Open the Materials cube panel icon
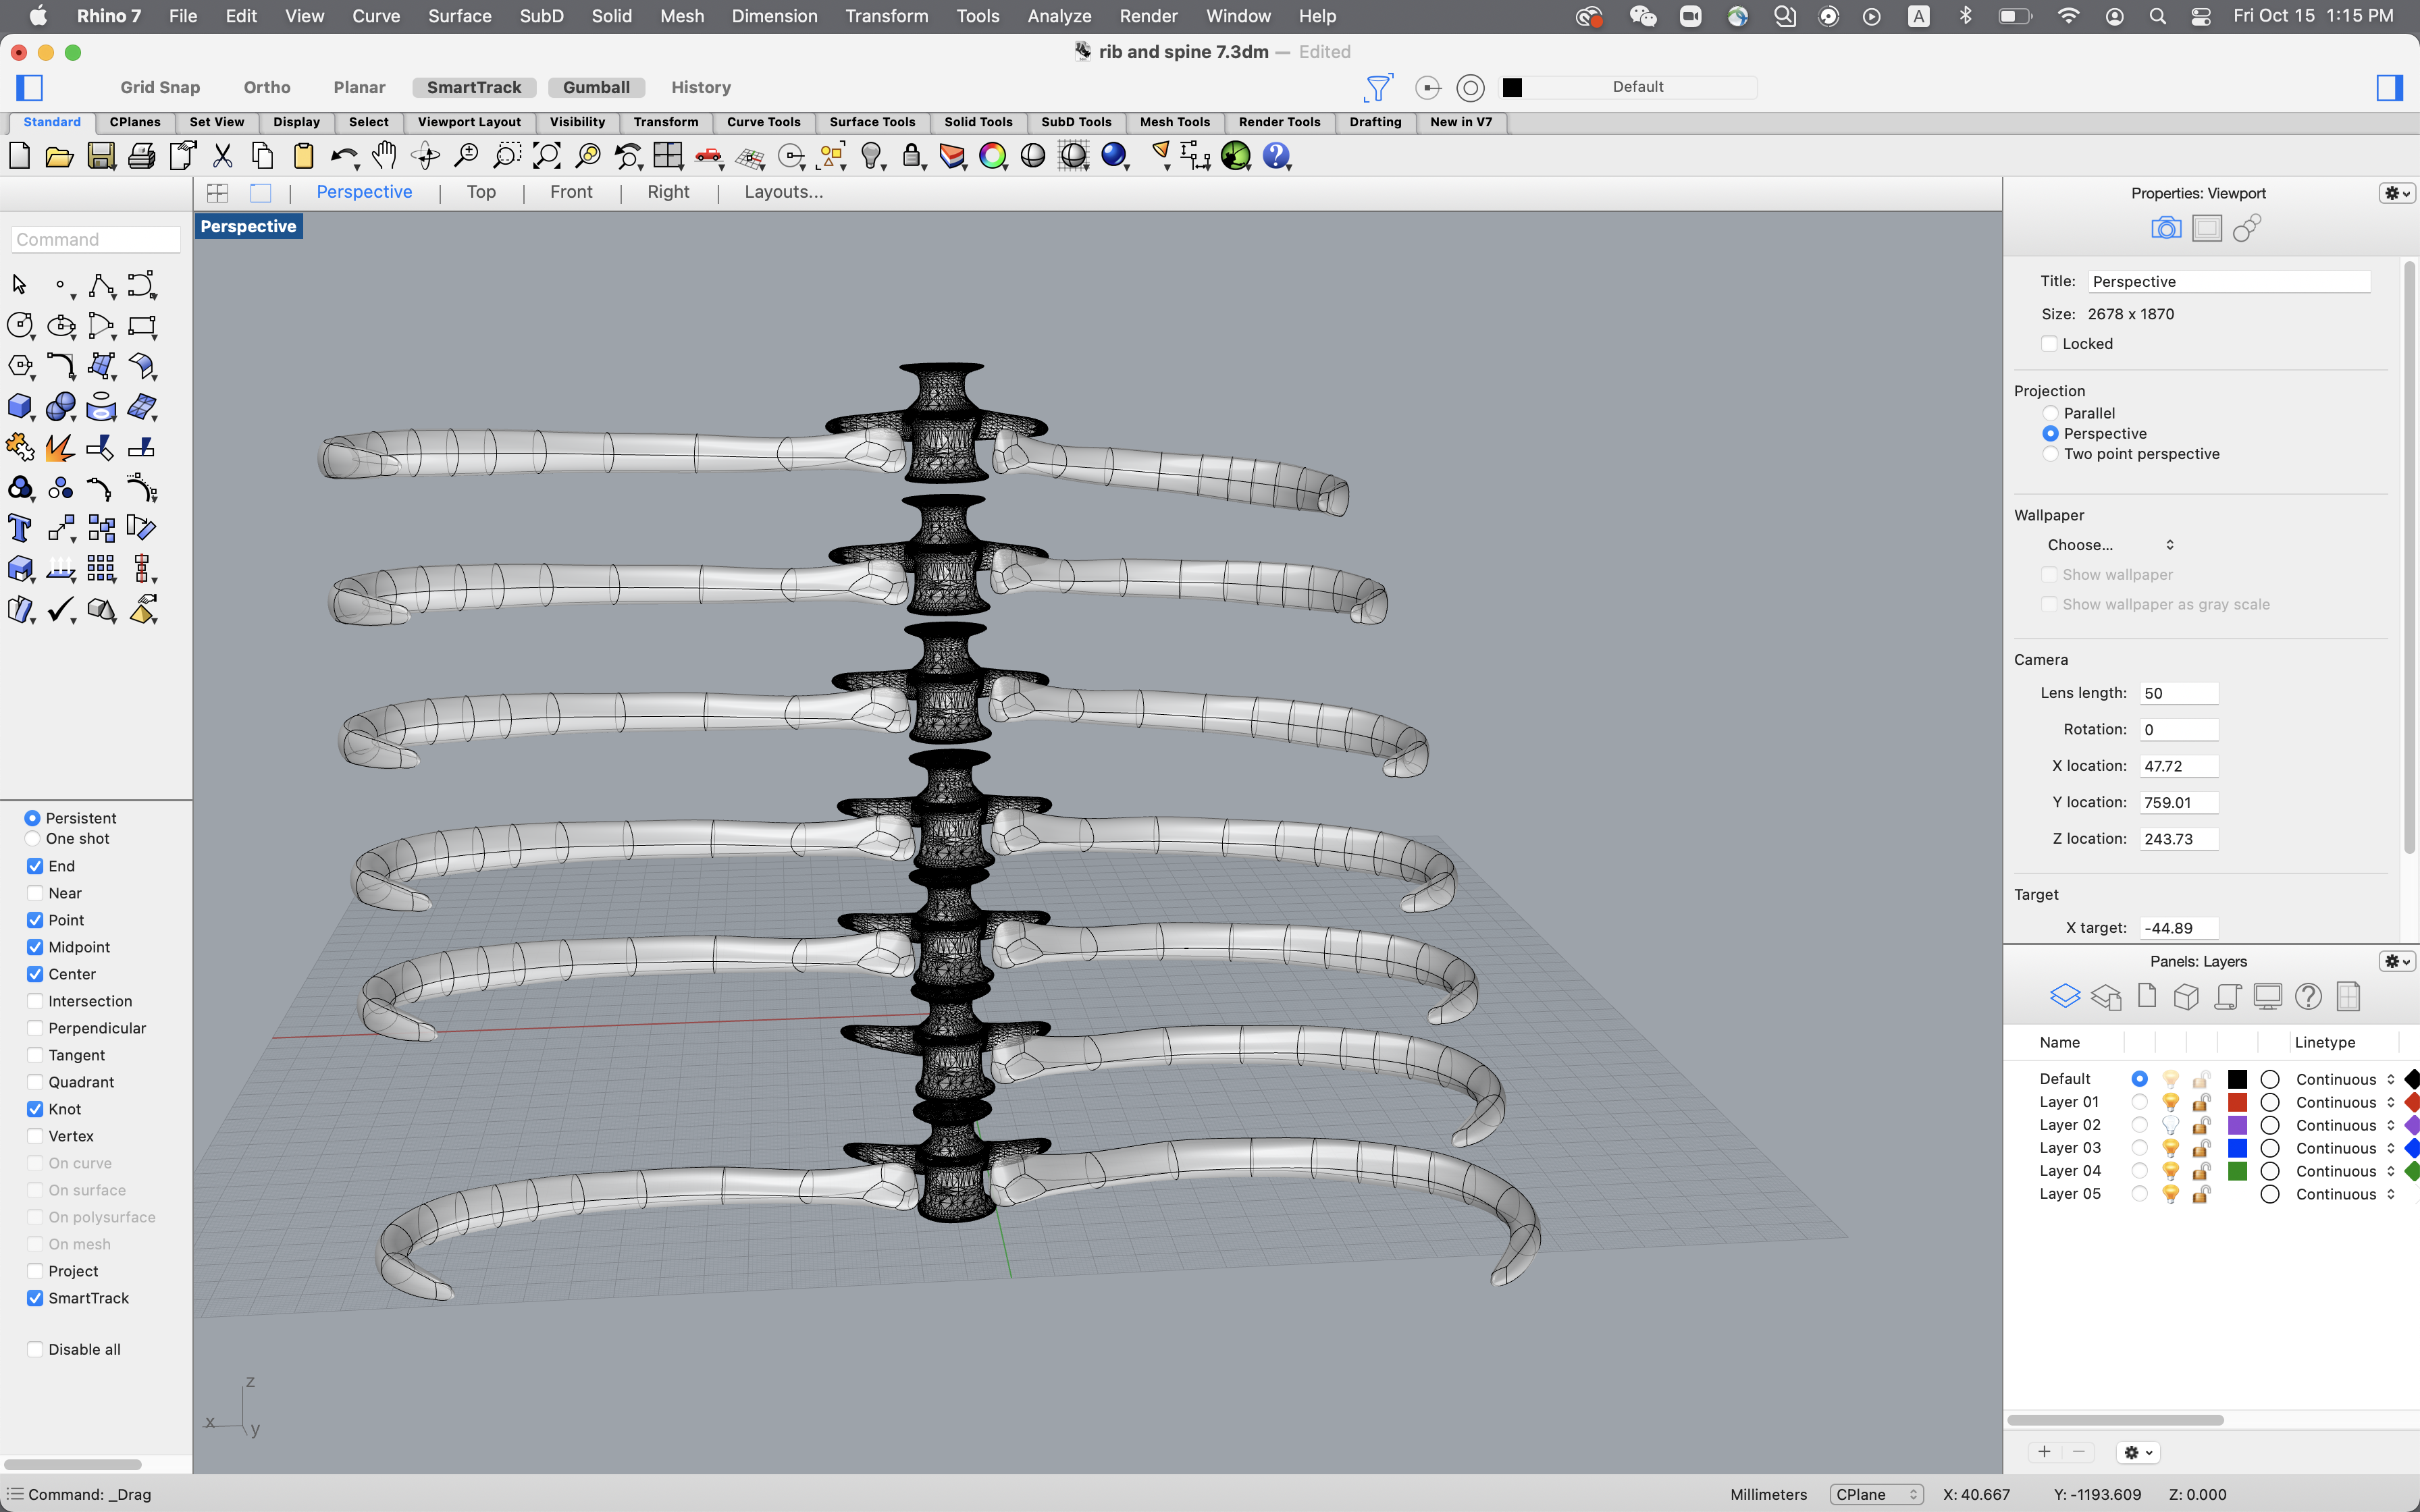The width and height of the screenshot is (2420, 1512). pyautogui.click(x=2186, y=996)
